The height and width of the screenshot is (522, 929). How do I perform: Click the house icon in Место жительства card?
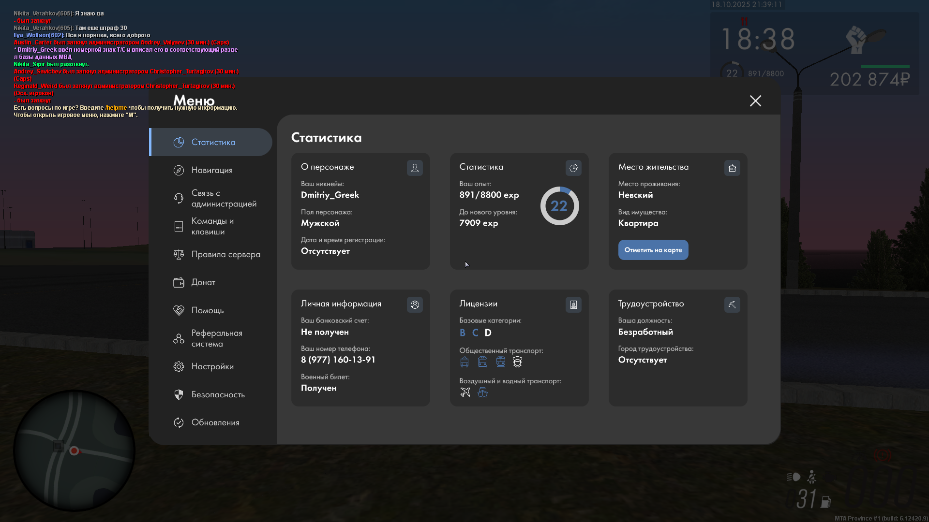pyautogui.click(x=732, y=168)
